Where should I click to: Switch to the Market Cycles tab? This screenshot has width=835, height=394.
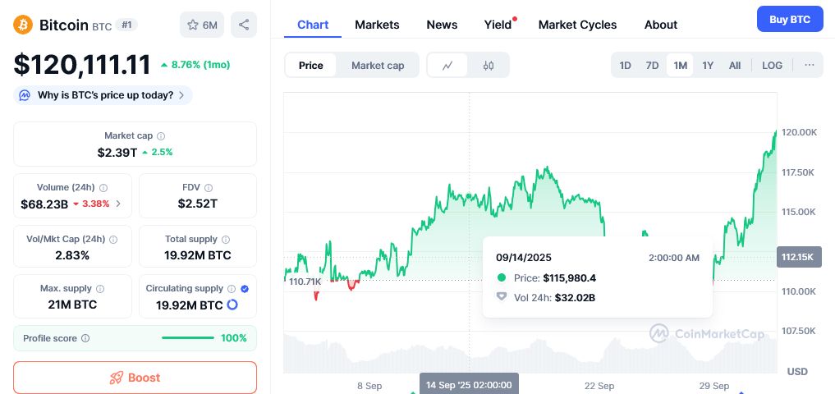click(x=577, y=25)
